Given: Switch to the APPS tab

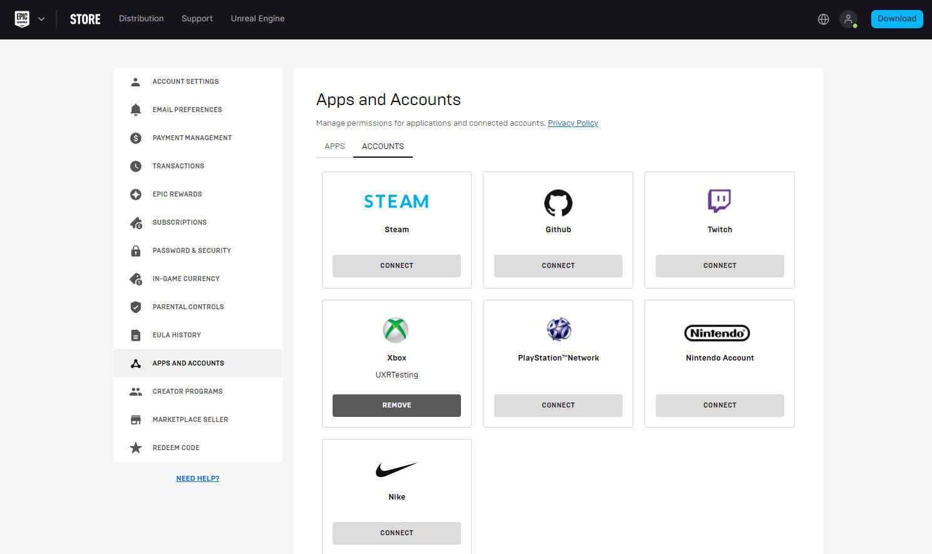Looking at the screenshot, I should click(334, 146).
